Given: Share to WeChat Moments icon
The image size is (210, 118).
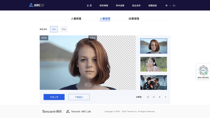Looking at the screenshot, I should (148, 97).
